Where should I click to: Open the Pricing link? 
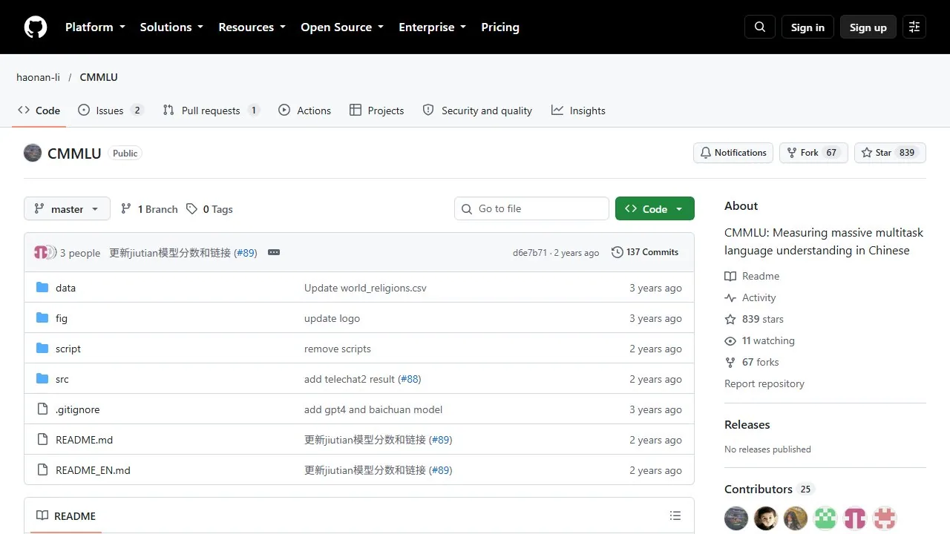500,27
